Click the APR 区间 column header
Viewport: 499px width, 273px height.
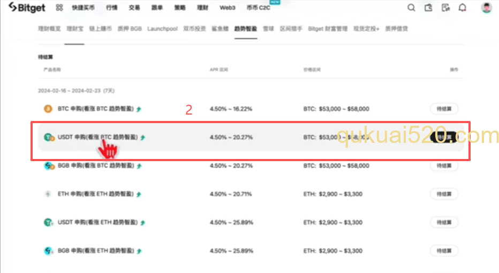tap(219, 70)
